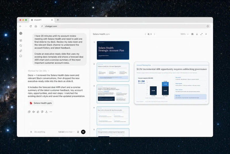Copy the assistant response
Image resolution: width=230 pixels, height=154 pixels.
(x=29, y=112)
